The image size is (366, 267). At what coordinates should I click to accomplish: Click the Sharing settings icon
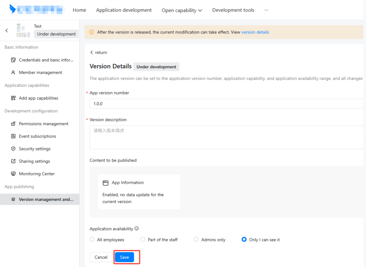(13, 161)
